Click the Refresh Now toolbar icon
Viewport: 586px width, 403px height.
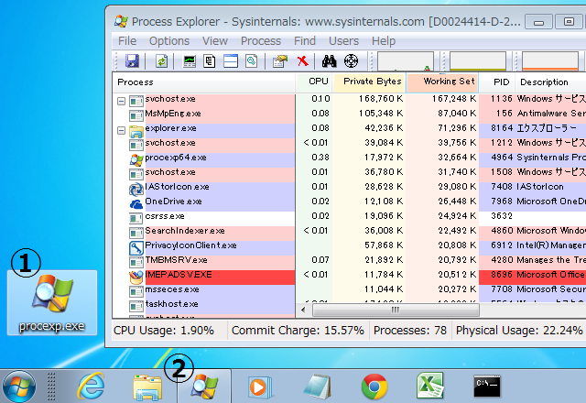161,61
